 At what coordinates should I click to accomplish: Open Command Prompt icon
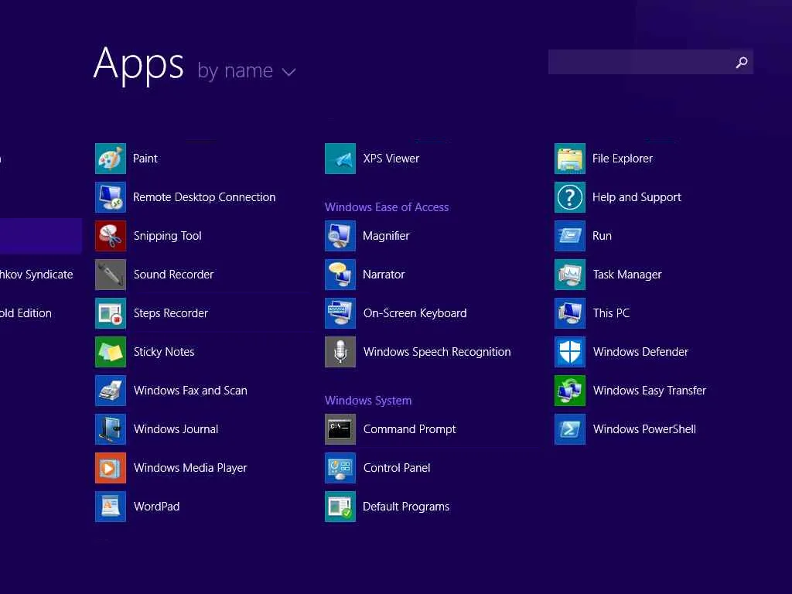340,428
